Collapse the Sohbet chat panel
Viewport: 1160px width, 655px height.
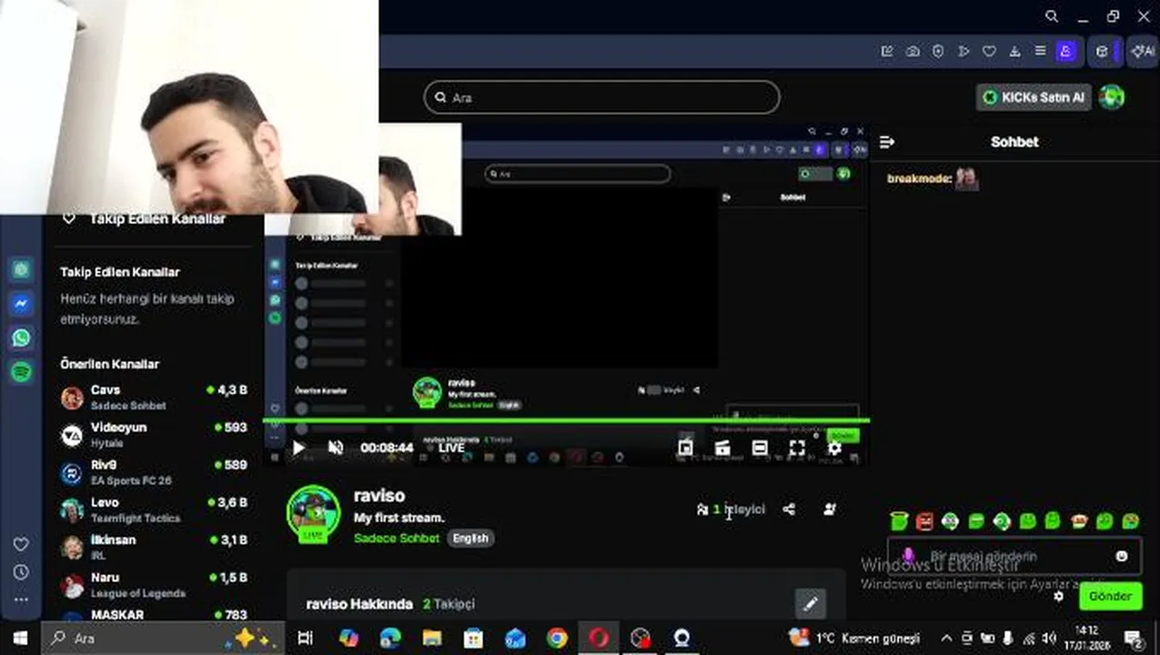tap(887, 142)
